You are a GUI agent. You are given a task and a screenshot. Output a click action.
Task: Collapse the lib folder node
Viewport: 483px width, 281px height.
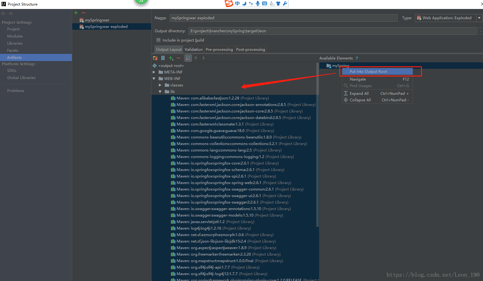[x=160, y=92]
